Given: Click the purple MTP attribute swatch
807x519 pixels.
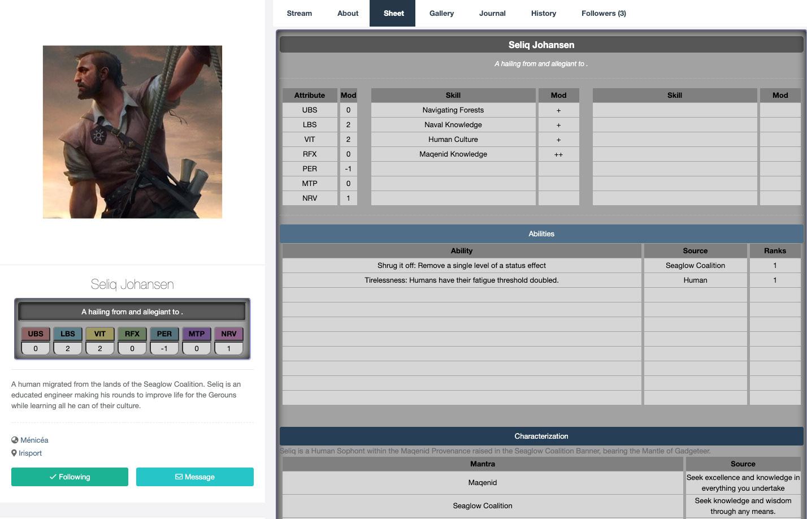Looking at the screenshot, I should (197, 334).
